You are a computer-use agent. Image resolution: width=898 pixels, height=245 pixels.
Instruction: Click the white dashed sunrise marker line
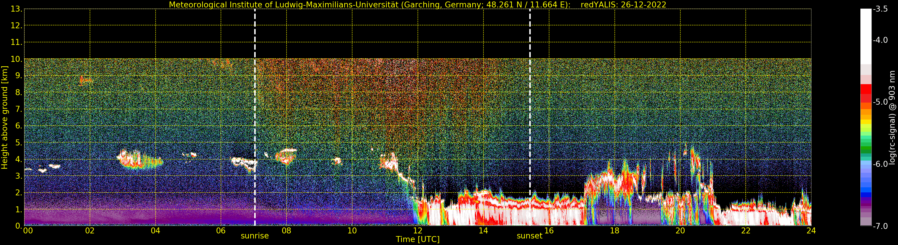tap(255, 117)
